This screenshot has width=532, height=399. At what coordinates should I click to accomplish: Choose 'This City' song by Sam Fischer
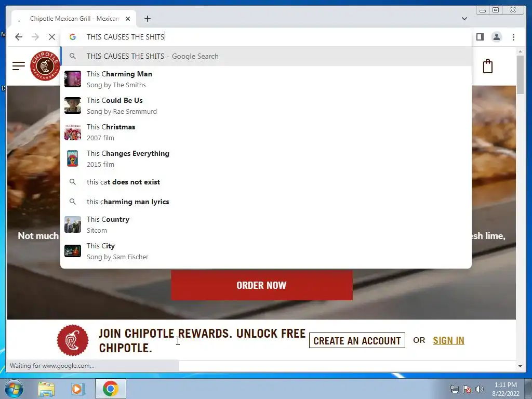point(266,251)
